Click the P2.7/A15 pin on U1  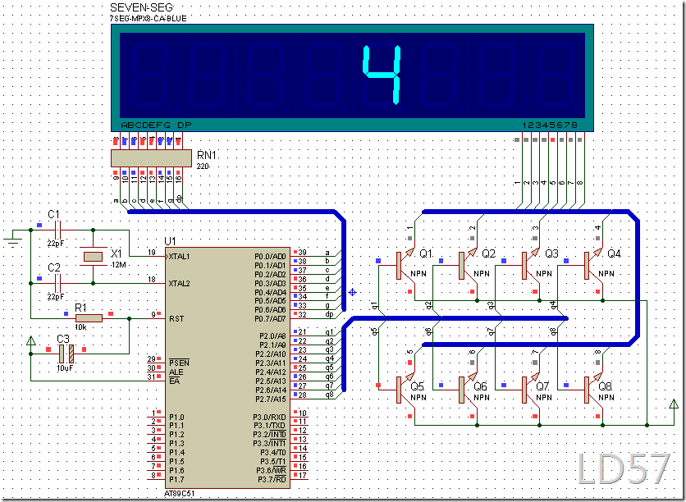(270, 398)
